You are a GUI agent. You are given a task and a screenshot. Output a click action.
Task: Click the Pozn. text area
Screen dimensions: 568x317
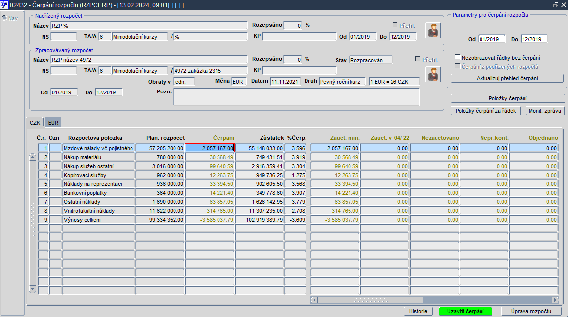point(296,97)
